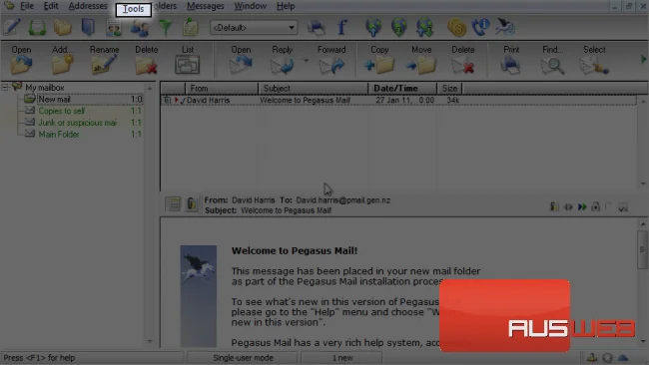Click the green arrow at toolbar right end

tap(644, 60)
